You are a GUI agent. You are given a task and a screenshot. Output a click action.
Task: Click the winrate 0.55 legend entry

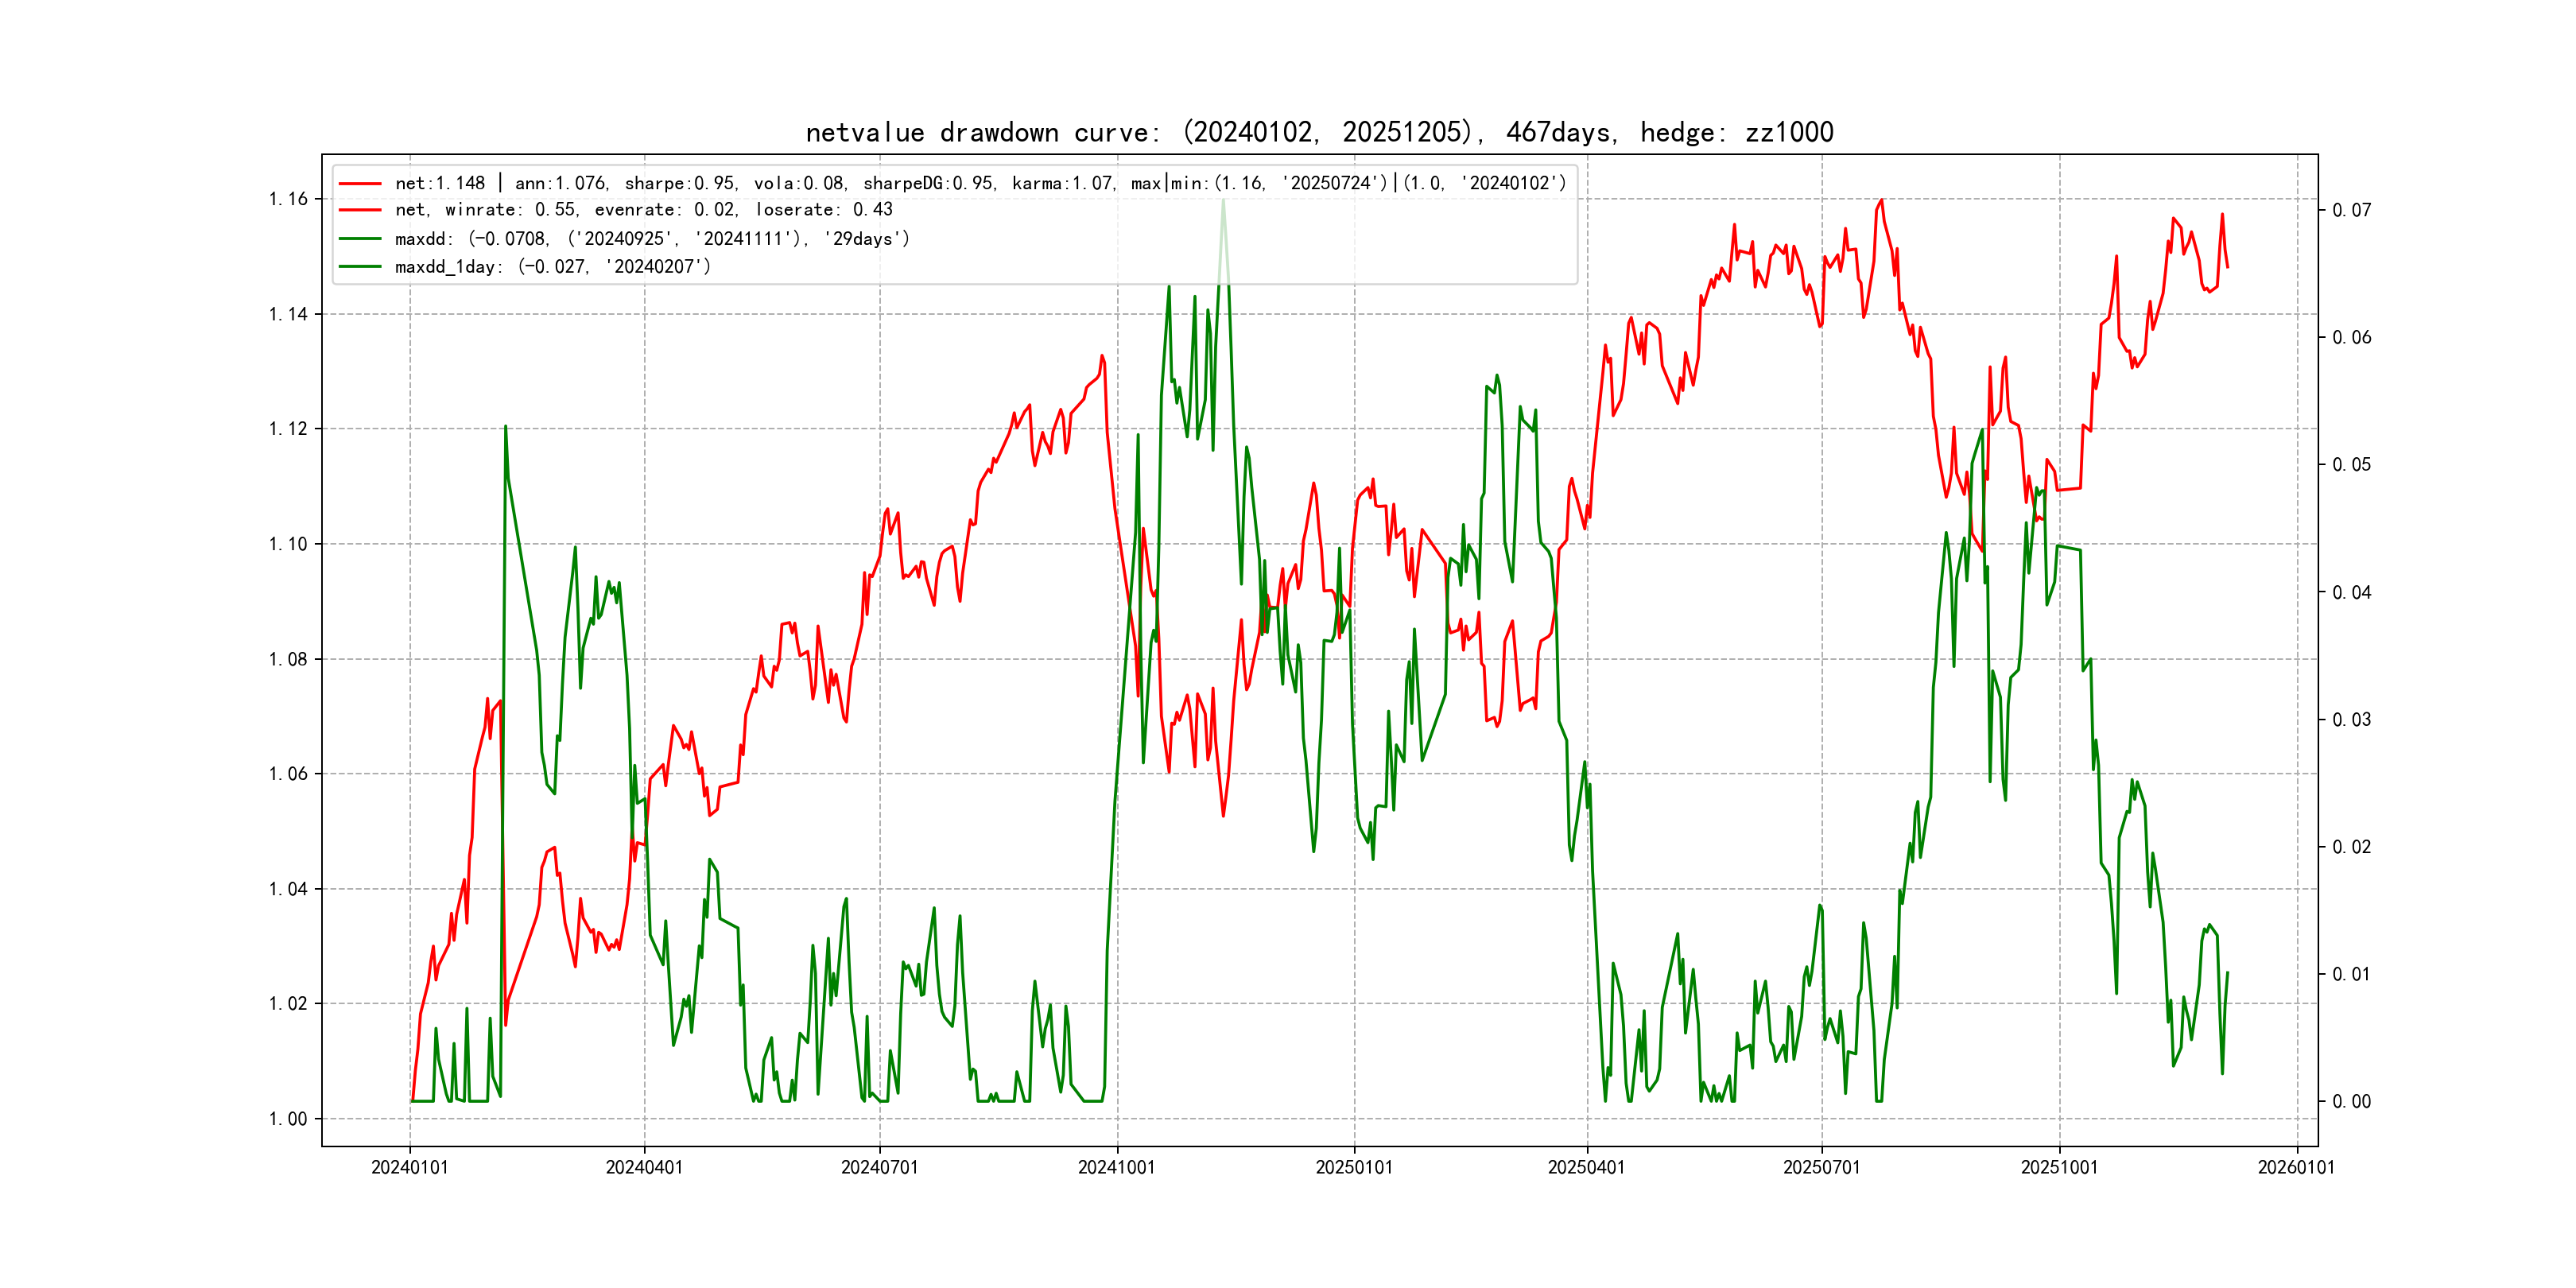pos(643,210)
